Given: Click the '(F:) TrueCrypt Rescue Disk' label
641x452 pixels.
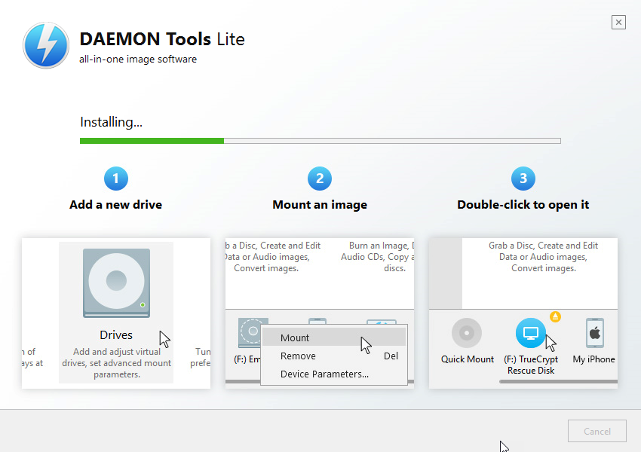Looking at the screenshot, I should point(531,365).
